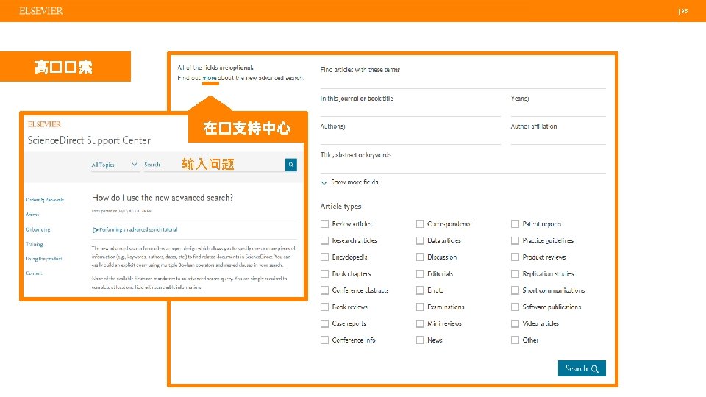Open the All Topics dropdown
Screen dimensions: 706x397
115,165
